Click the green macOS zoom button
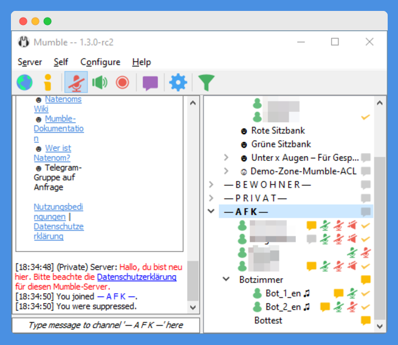Viewport: 398px width, 345px height. [x=47, y=21]
